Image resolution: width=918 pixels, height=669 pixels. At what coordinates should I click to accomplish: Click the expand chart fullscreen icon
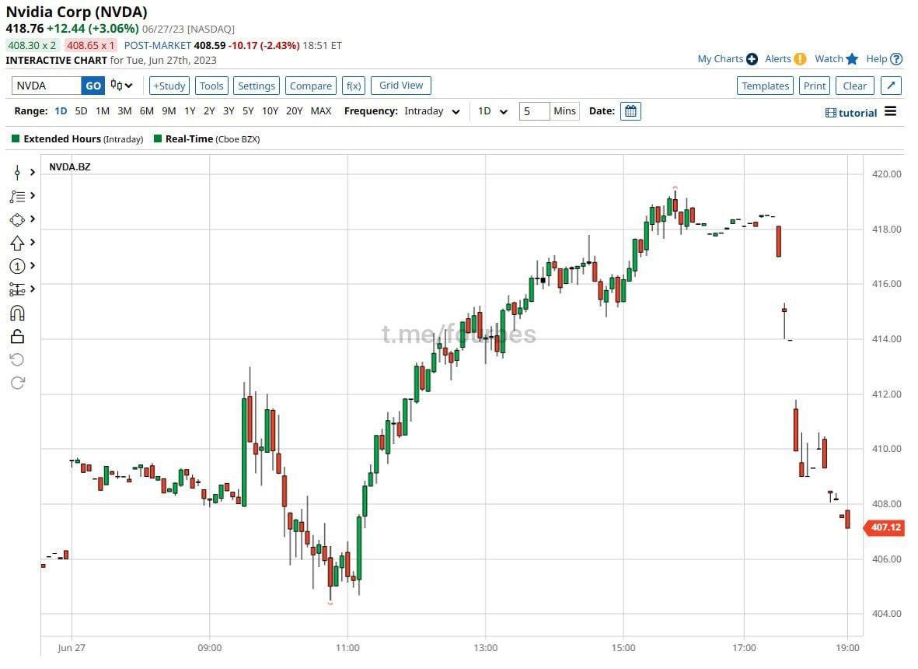[x=892, y=86]
